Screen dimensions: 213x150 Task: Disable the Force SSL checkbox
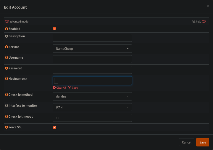[54, 127]
